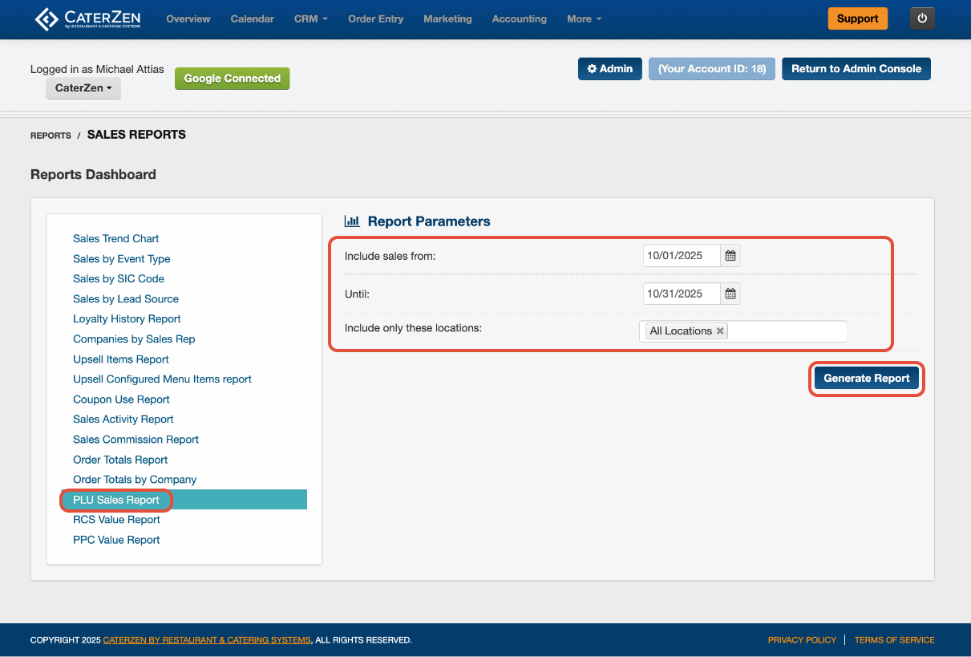Click the power logout icon

[922, 18]
